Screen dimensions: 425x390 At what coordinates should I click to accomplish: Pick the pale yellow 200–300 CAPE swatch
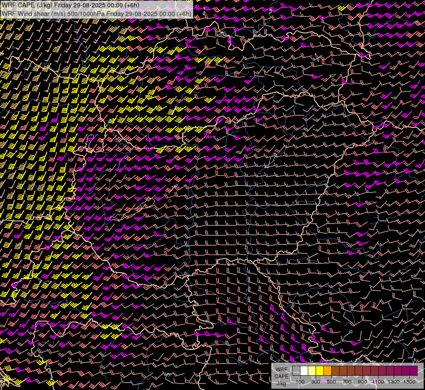[x=312, y=370]
